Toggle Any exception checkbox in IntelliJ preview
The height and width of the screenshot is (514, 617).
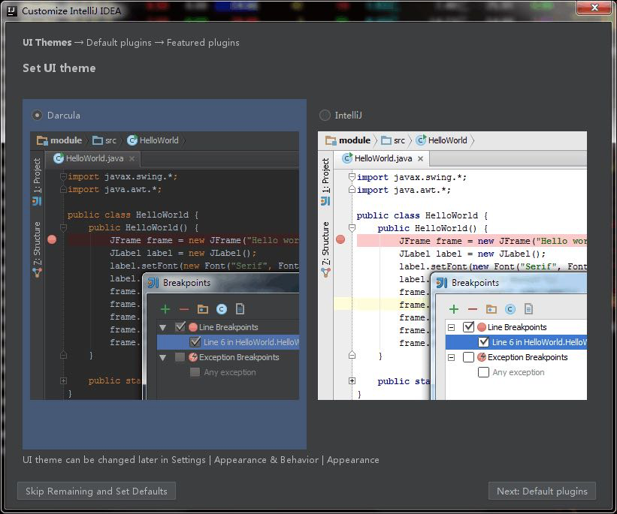click(x=484, y=372)
